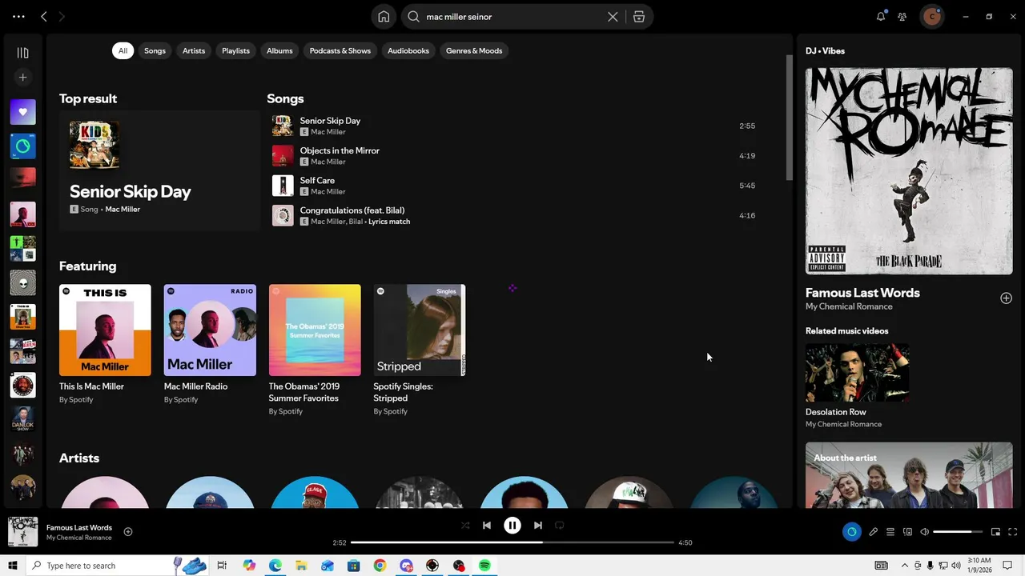This screenshot has width=1025, height=576.
Task: Open File Explorer from the taskbar
Action: [x=301, y=566]
